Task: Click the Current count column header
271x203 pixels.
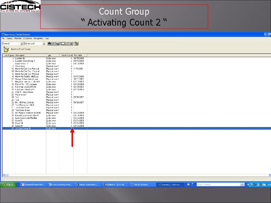Action: click(x=67, y=55)
